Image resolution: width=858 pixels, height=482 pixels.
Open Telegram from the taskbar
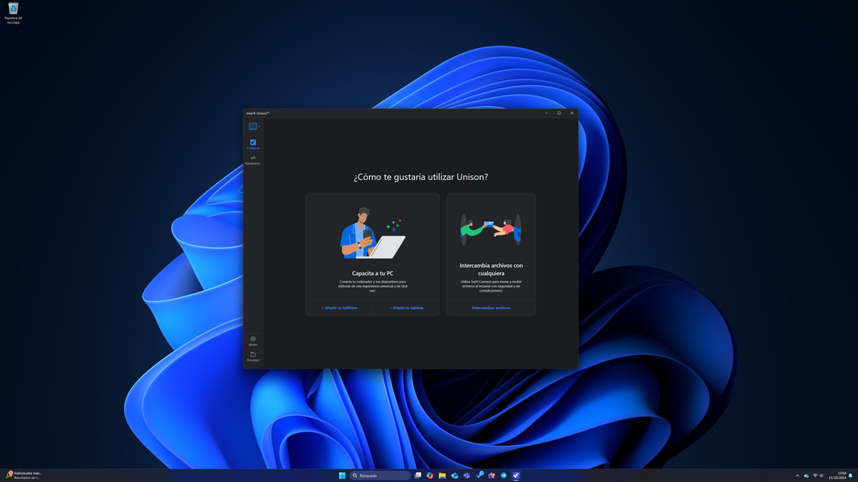click(x=503, y=476)
